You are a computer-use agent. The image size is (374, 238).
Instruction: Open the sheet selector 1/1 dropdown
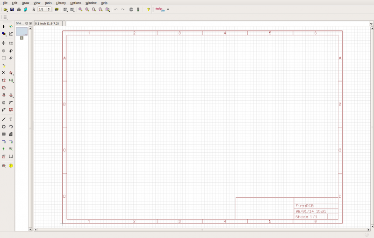tap(44, 9)
